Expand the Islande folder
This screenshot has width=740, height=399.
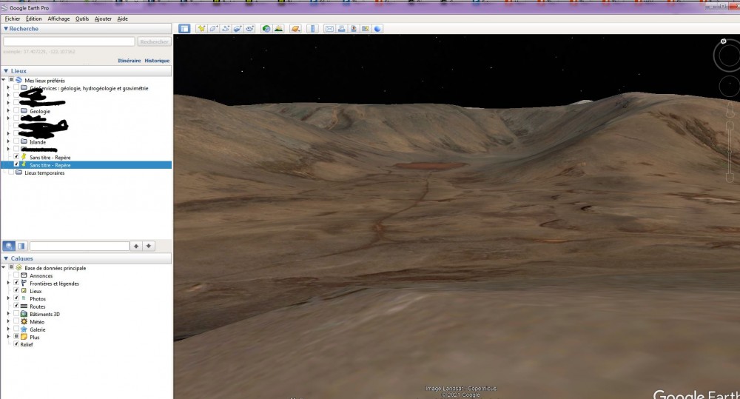[8, 141]
